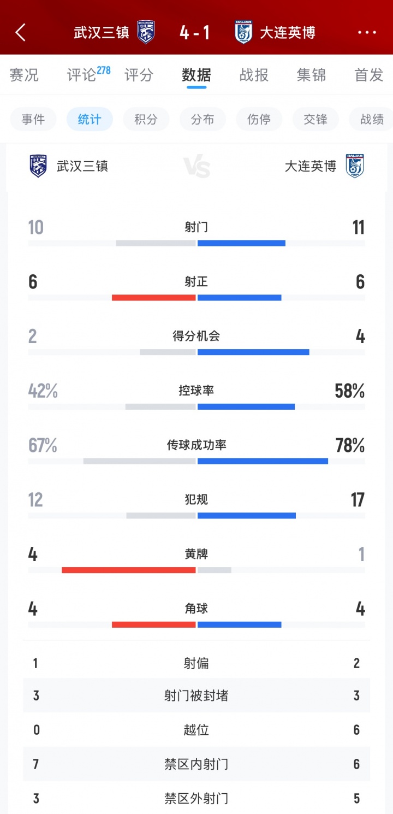Select the 统计 sub-tab
Screen dimensions: 393x814
point(90,119)
